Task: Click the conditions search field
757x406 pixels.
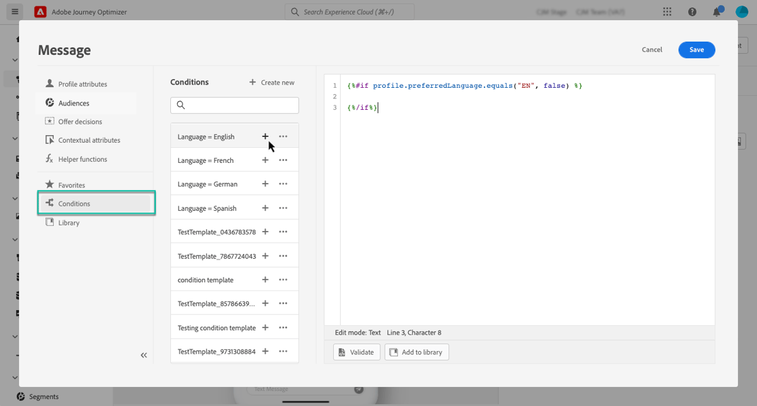Action: (234, 105)
